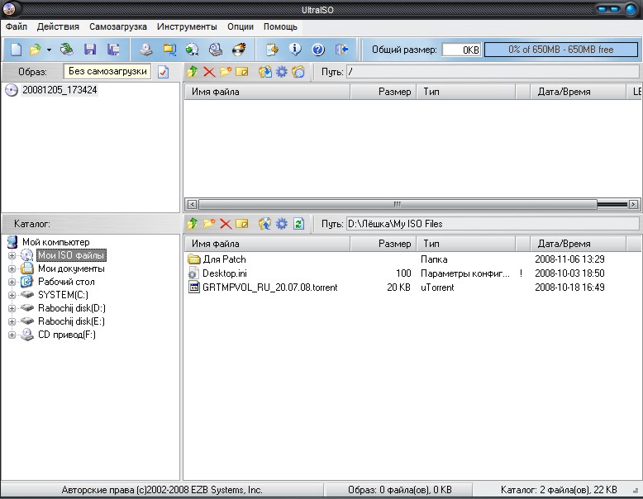Expand the Rabochij disk(E:) node
This screenshot has width=643, height=499.
(12, 321)
